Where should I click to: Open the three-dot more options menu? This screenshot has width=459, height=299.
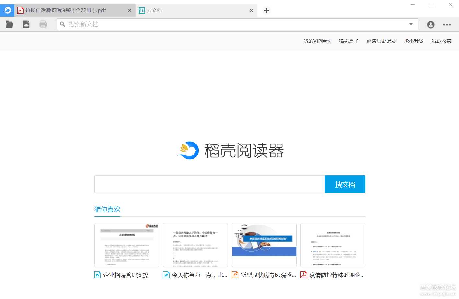point(447,25)
